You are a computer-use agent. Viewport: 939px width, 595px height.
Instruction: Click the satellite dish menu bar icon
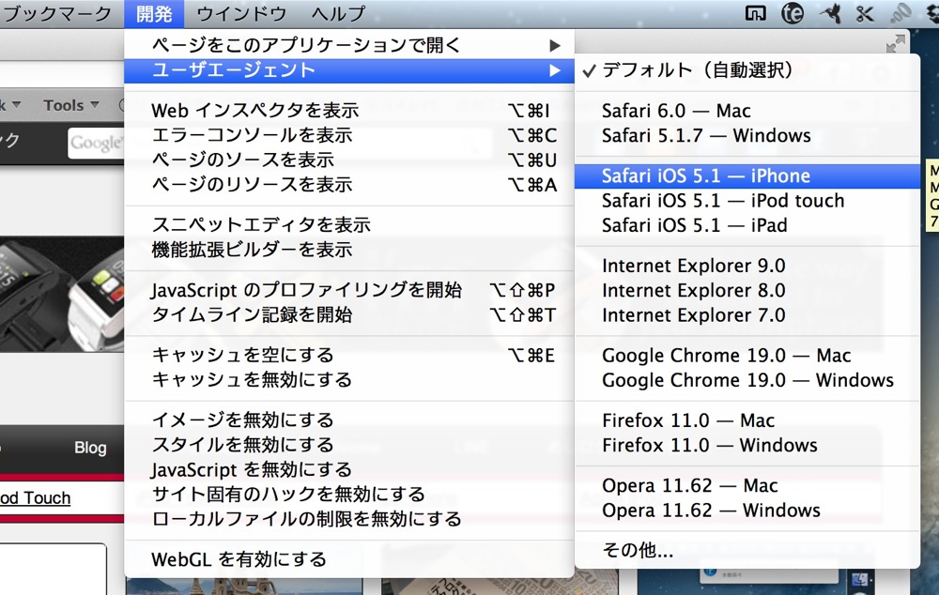pyautogui.click(x=901, y=12)
